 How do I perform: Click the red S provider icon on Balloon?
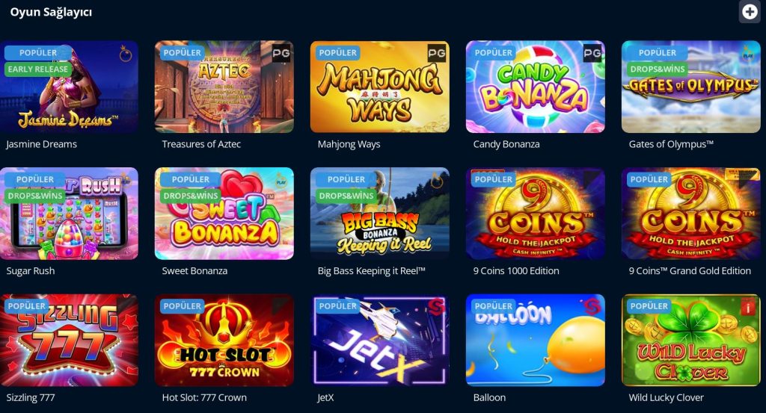(x=592, y=307)
